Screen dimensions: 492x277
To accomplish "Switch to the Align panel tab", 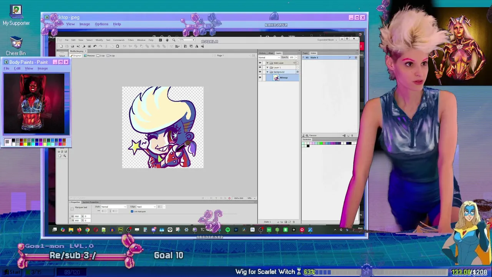I will [271, 53].
